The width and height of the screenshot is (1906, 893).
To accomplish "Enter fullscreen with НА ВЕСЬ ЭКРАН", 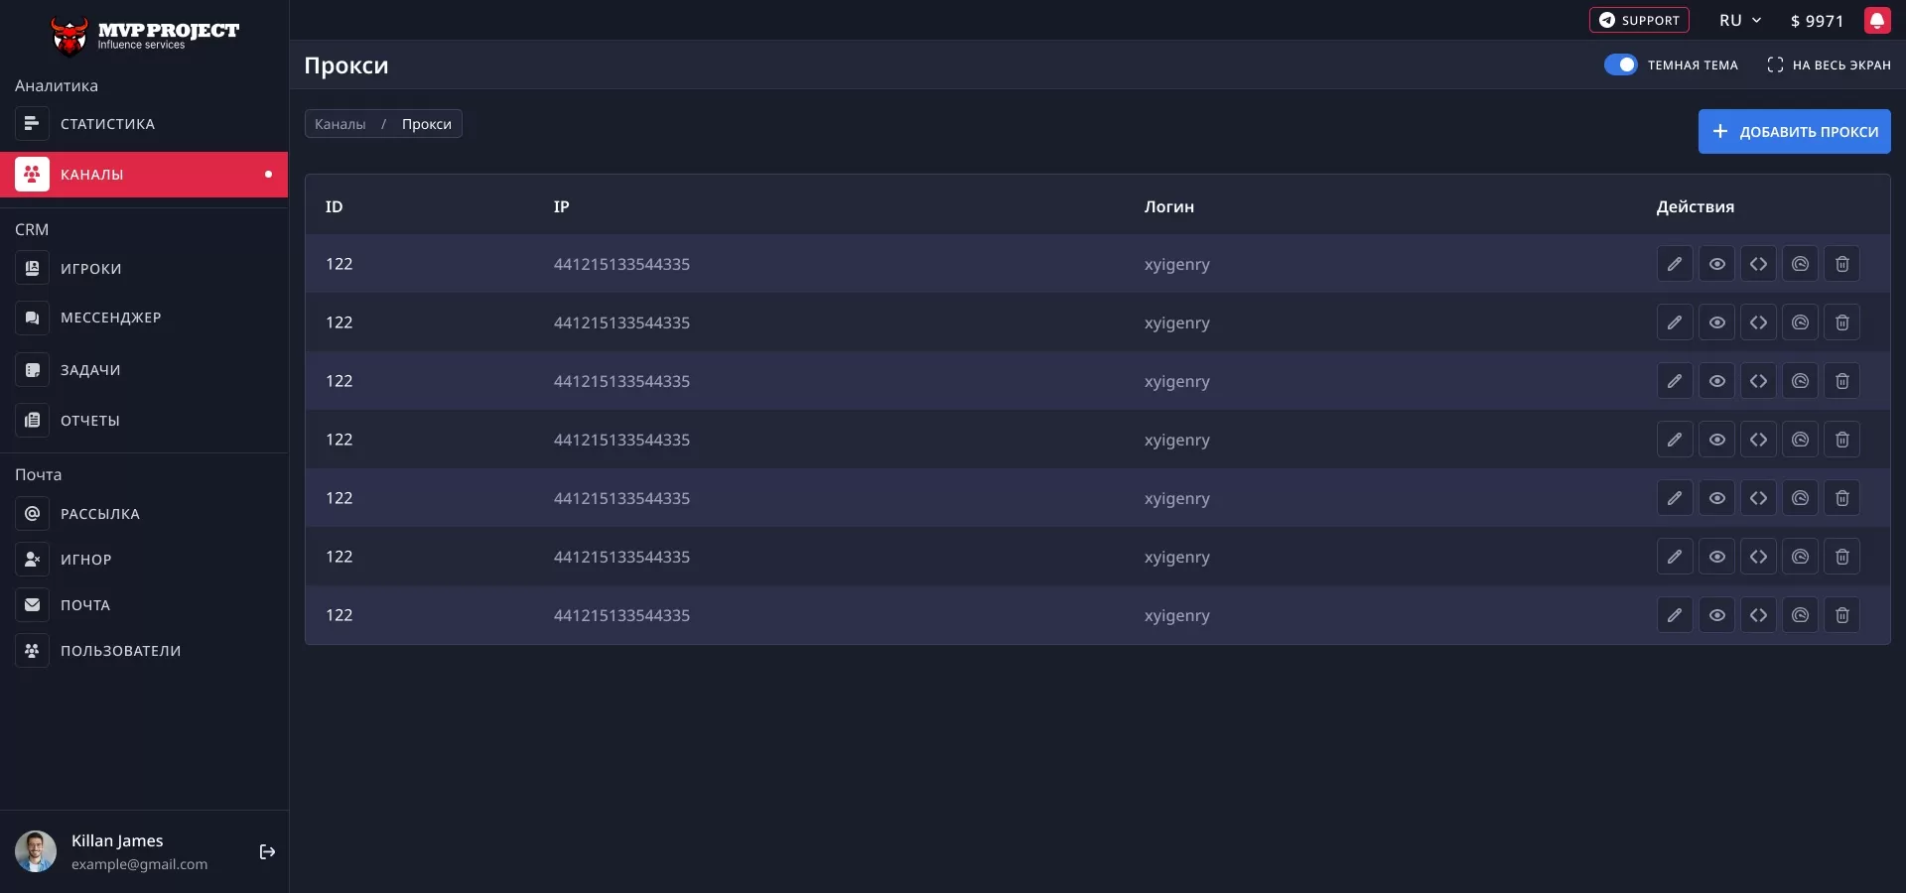I will pyautogui.click(x=1830, y=64).
